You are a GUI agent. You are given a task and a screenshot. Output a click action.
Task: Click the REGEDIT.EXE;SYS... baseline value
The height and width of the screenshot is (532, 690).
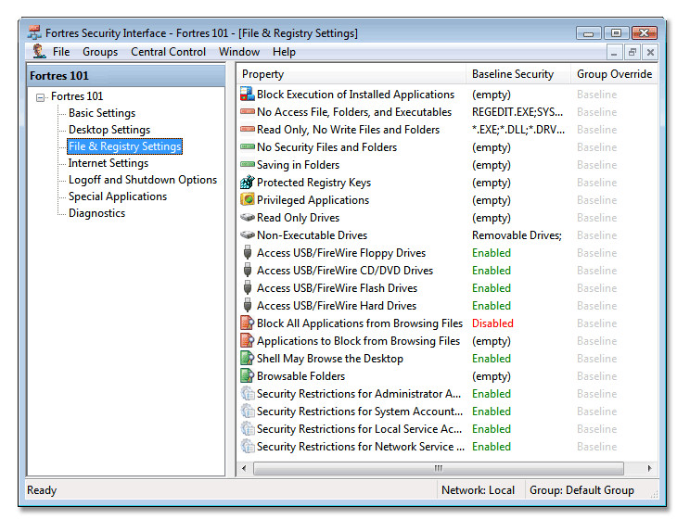[x=517, y=112]
